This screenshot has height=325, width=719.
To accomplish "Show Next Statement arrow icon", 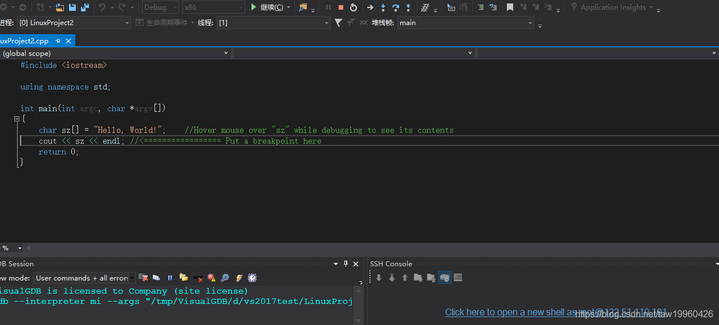I will click(370, 7).
